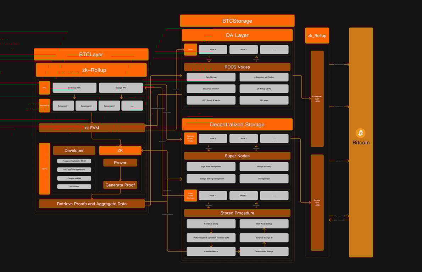Select the vertical zkEVM sidebar icon

click(44, 169)
